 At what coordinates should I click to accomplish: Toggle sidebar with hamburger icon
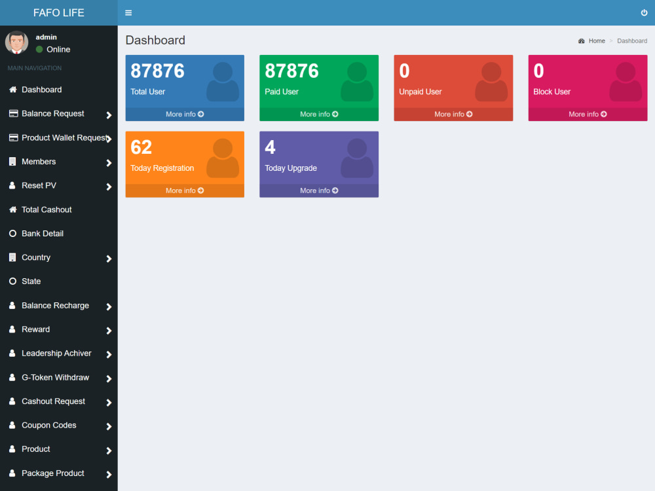(x=128, y=13)
